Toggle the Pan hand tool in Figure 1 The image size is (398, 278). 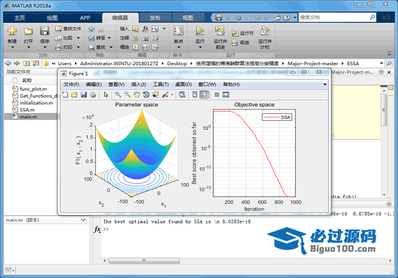click(136, 95)
